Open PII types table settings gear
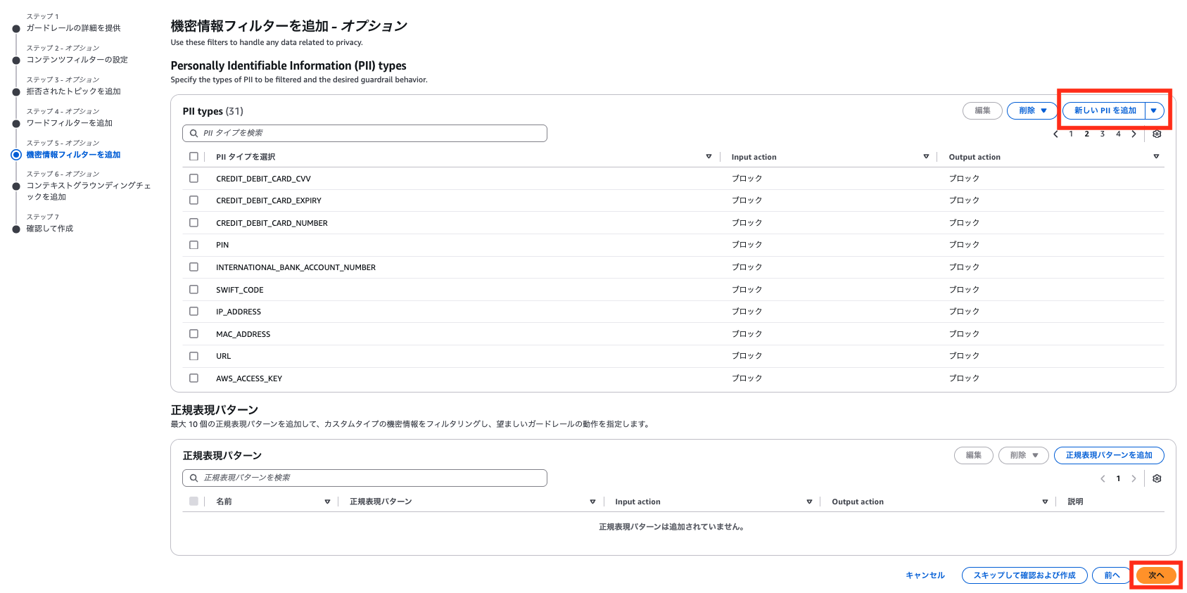 1157,134
